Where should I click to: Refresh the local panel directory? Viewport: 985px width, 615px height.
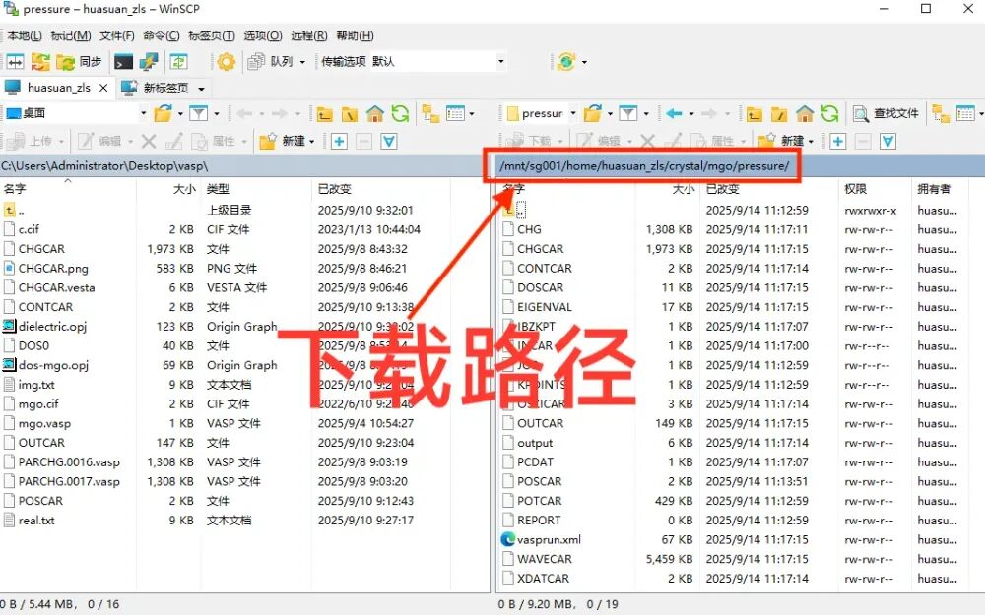[399, 113]
